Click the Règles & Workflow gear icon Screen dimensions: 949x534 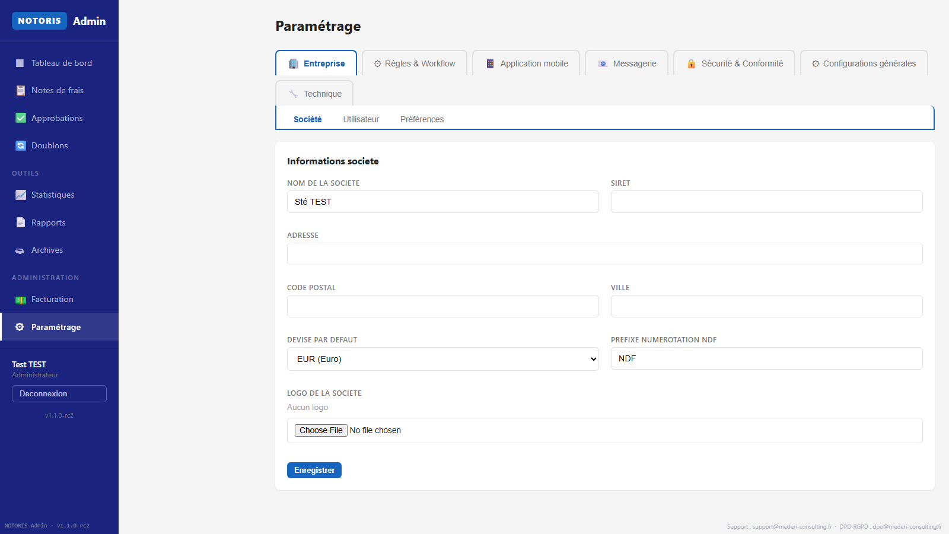(x=377, y=63)
